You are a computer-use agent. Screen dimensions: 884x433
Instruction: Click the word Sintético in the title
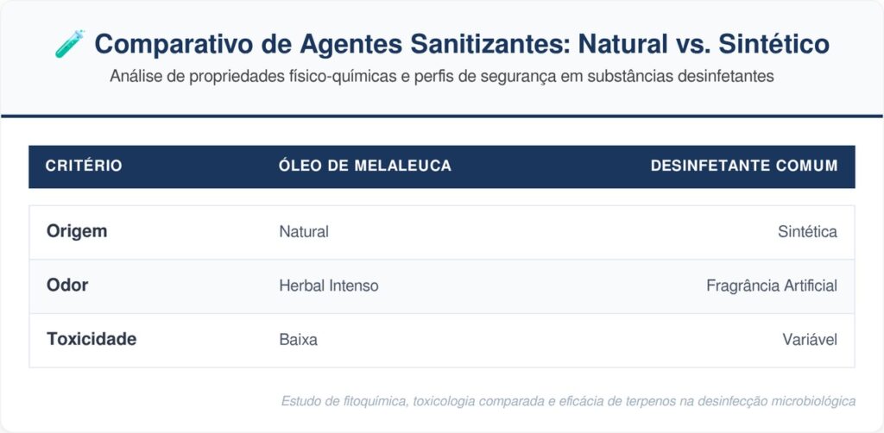point(773,44)
